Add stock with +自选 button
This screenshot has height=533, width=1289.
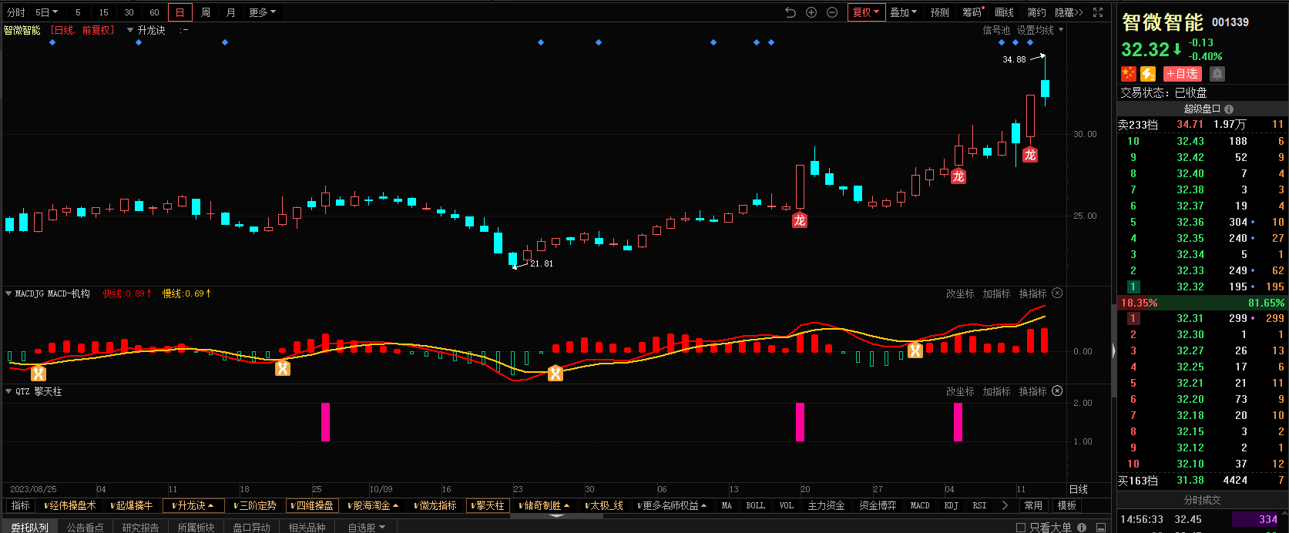click(1182, 74)
